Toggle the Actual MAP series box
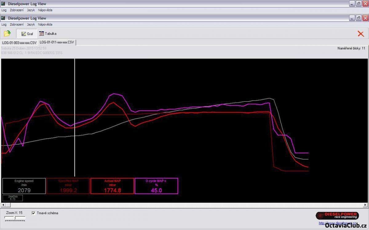This screenshot has width=369, height=230. (112, 186)
